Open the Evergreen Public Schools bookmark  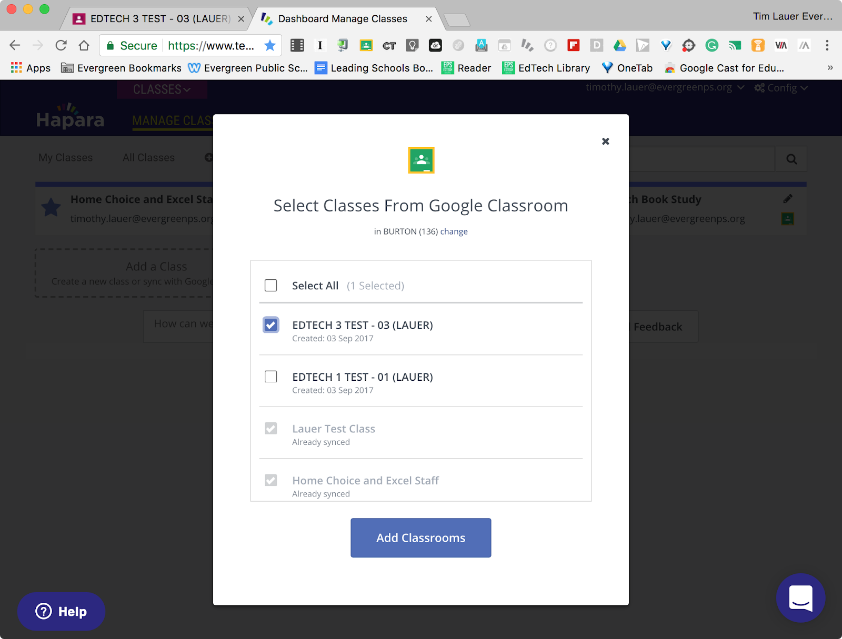(248, 68)
